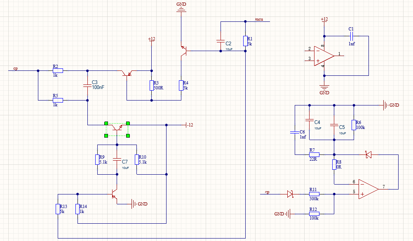Click the 22R value of R7

point(313,159)
